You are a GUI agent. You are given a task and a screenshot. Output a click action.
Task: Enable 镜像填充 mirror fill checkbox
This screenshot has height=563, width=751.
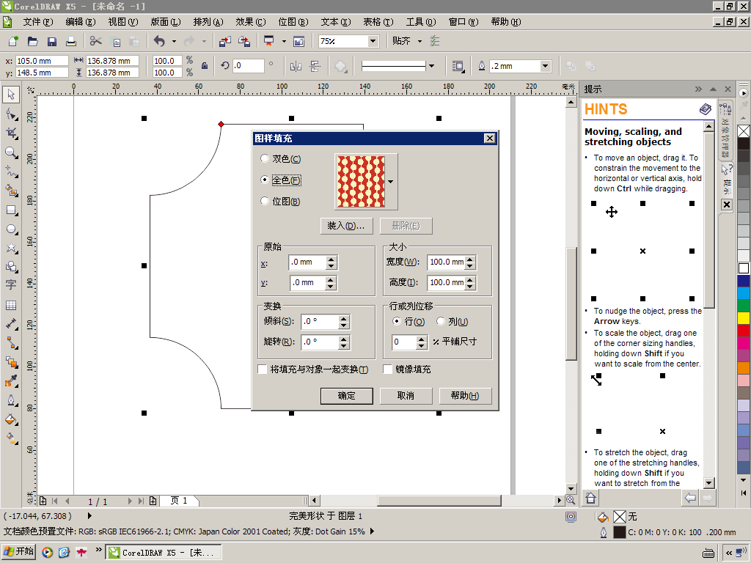click(x=388, y=369)
